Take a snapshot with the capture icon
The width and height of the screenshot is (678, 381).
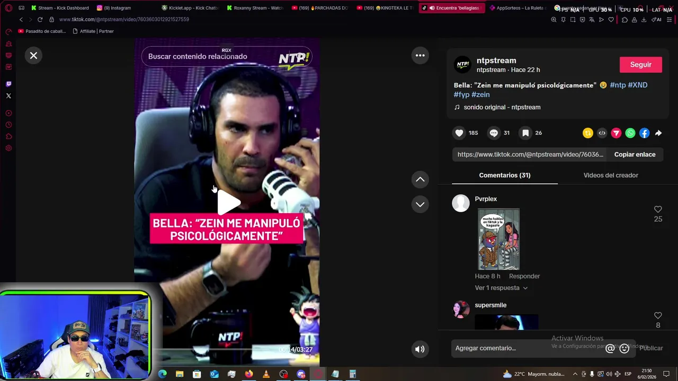[573, 20]
